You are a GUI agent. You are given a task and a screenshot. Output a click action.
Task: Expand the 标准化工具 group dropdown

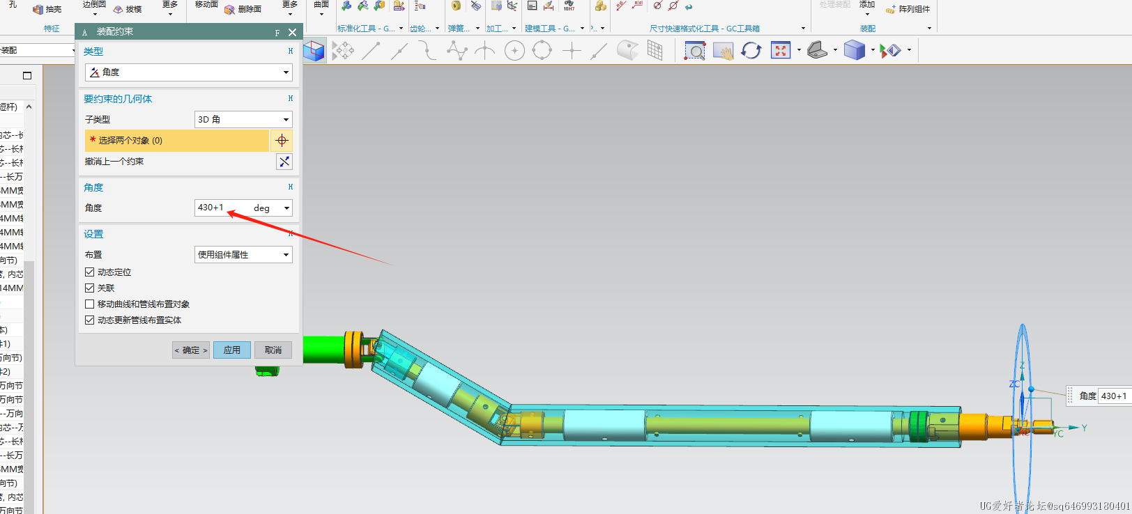[401, 29]
